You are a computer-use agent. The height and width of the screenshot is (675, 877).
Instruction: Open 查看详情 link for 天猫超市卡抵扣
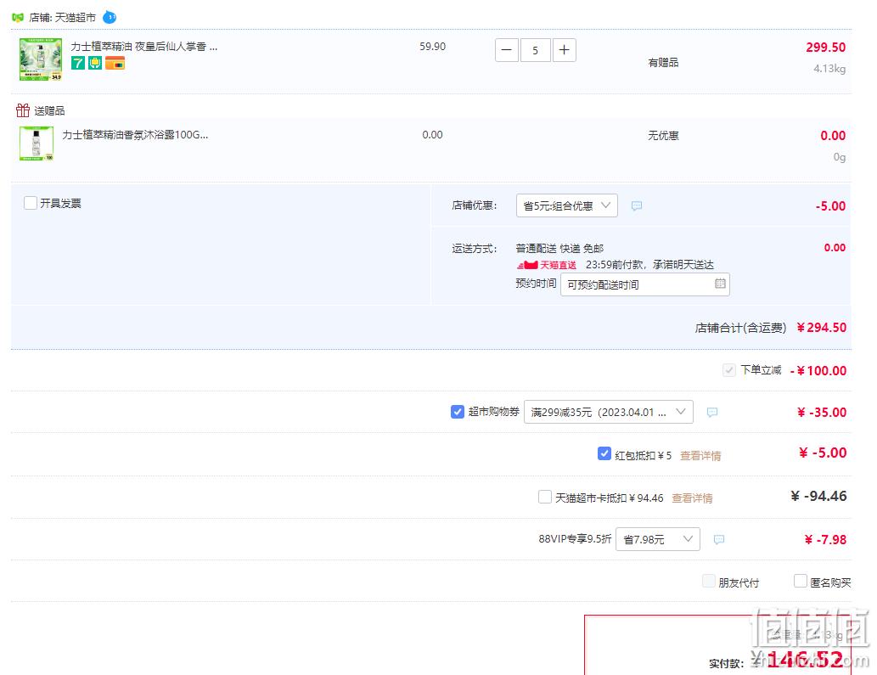coord(692,498)
